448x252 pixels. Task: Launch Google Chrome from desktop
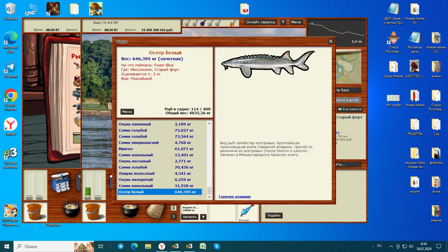point(11,100)
